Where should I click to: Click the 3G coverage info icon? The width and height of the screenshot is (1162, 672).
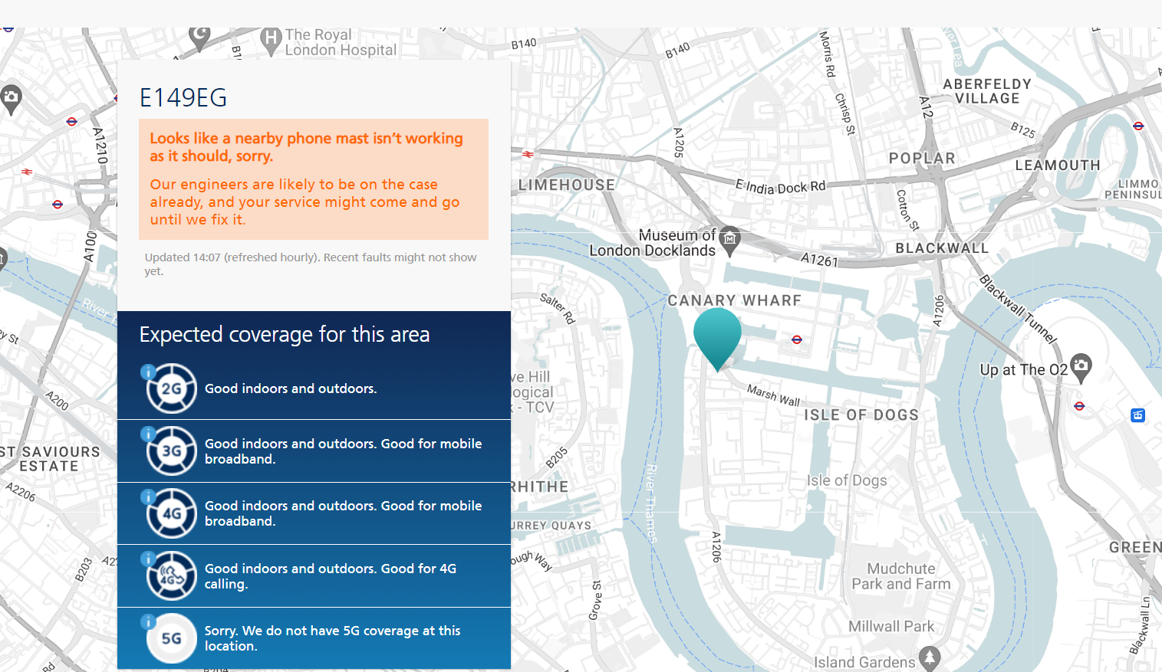click(148, 434)
